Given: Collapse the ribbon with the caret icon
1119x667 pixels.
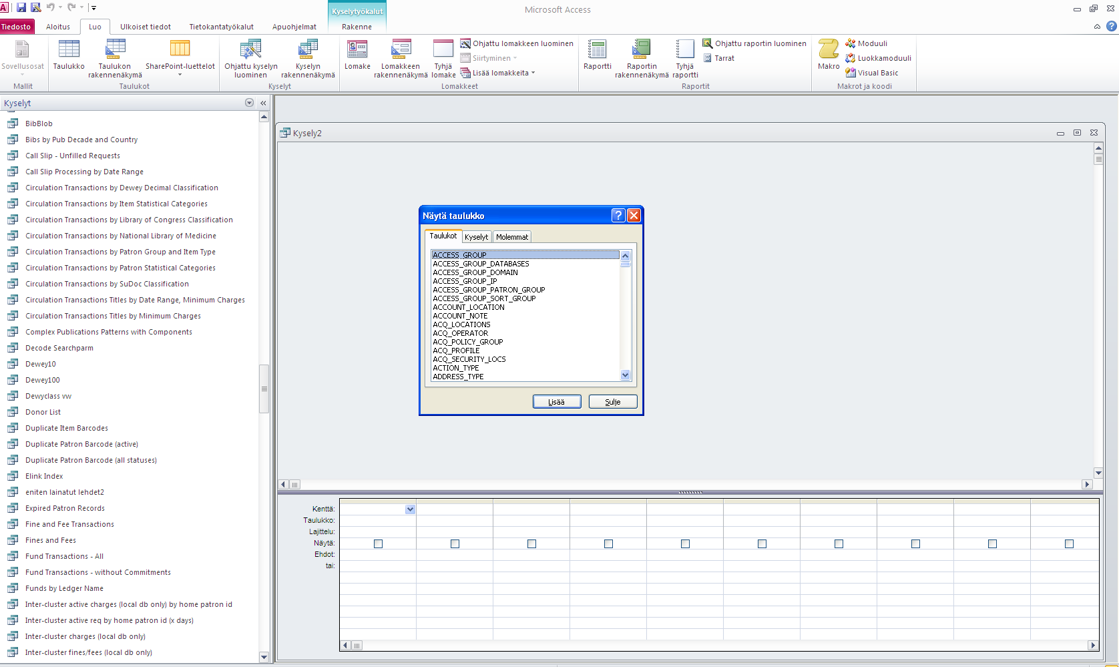Looking at the screenshot, I should [x=1097, y=27].
